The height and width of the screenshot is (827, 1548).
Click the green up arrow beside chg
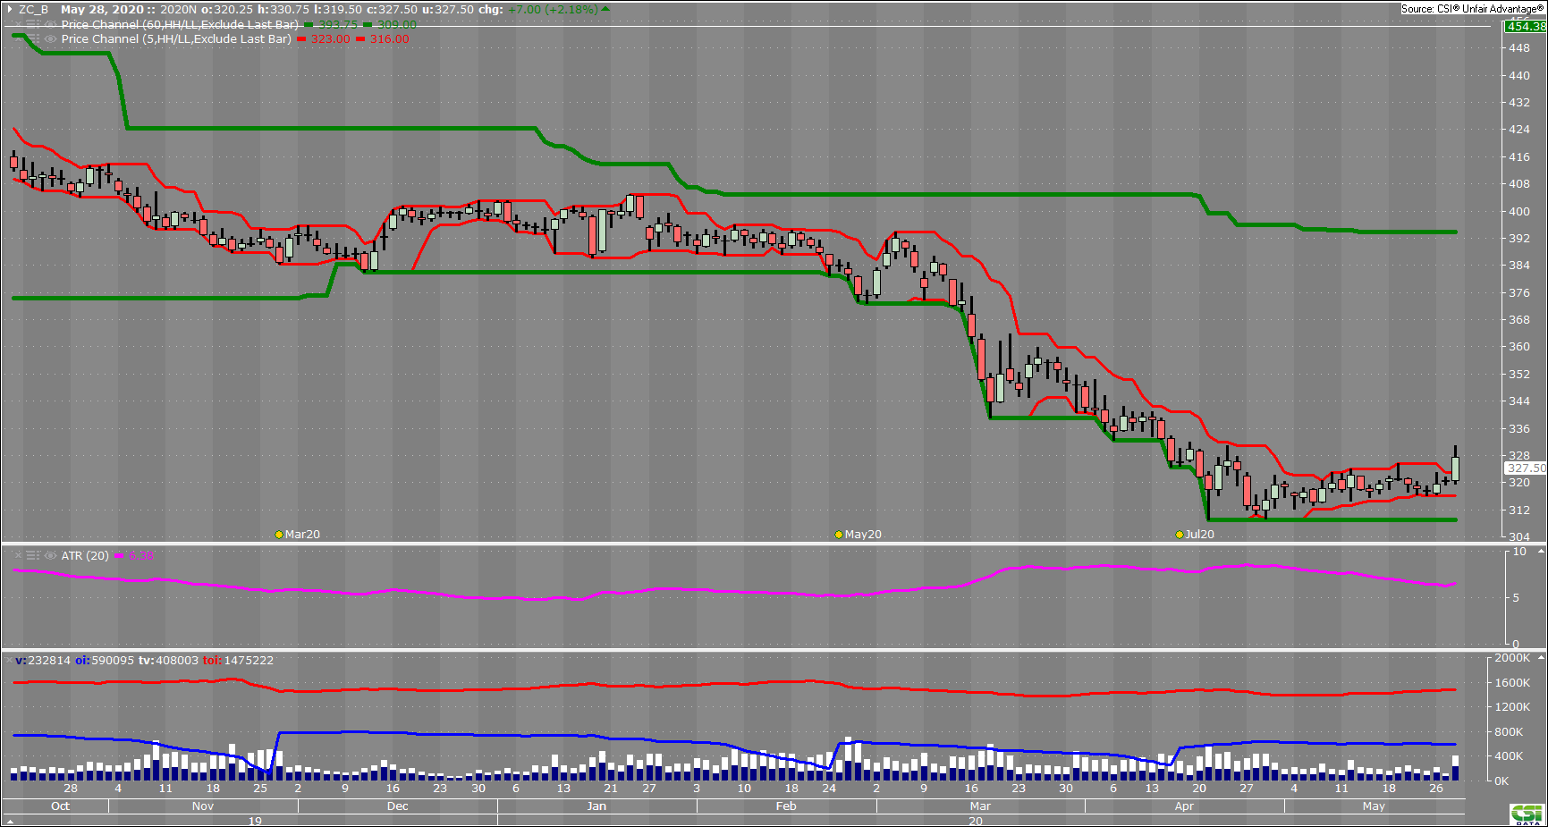[605, 9]
